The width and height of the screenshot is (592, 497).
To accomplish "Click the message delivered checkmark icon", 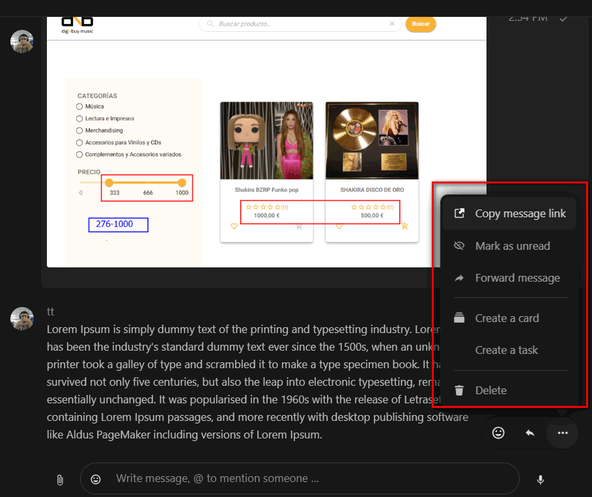I will click(x=563, y=18).
